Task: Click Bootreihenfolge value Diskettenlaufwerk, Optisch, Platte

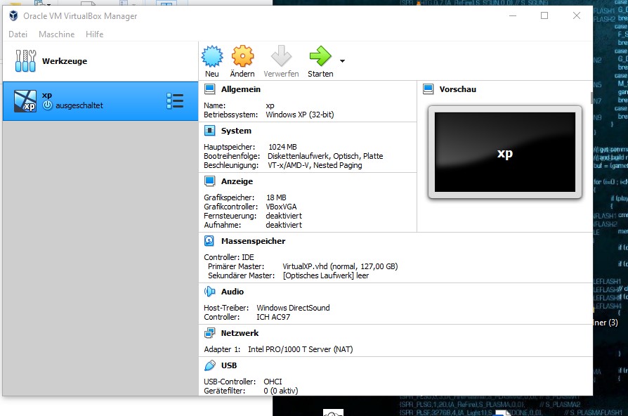Action: point(325,156)
